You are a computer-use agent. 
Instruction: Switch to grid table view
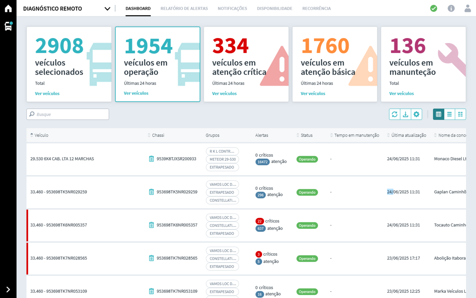pos(438,114)
